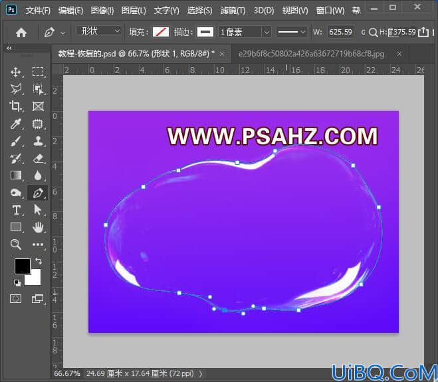Image resolution: width=438 pixels, height=382 pixels.
Task: Open the stroke line style dropdown
Action: pyautogui.click(x=291, y=32)
